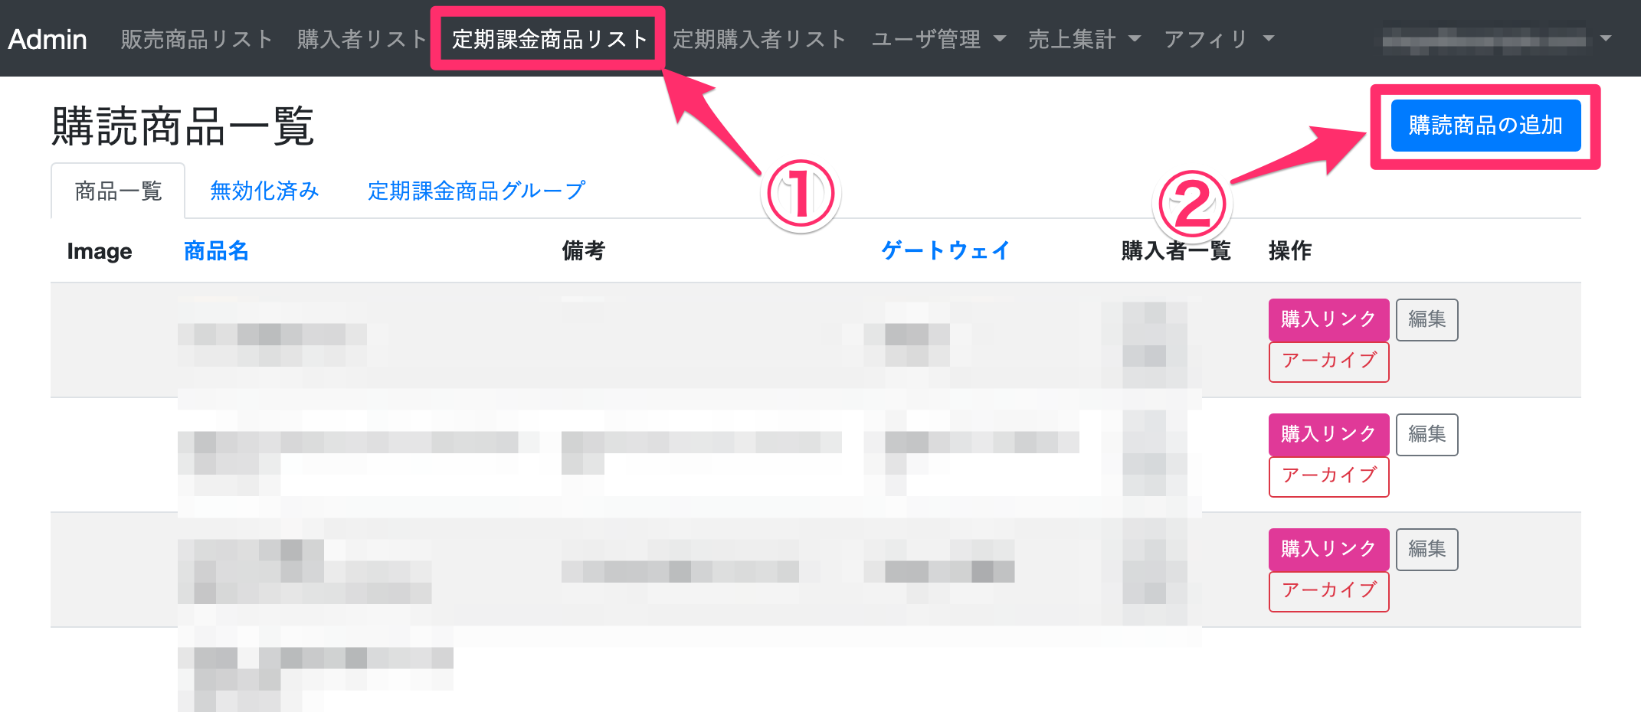Expand the 売上集計 dropdown
The width and height of the screenshot is (1641, 712).
click(x=1084, y=39)
